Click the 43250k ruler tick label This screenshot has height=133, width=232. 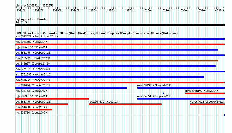(93, 10)
